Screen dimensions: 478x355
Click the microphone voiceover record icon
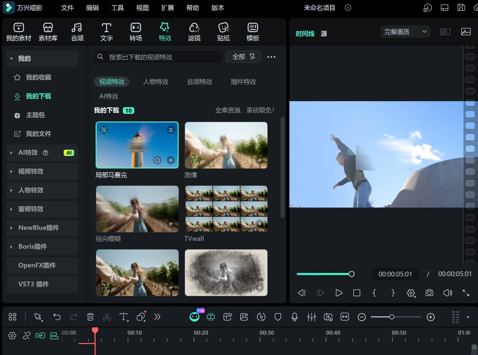[294, 317]
